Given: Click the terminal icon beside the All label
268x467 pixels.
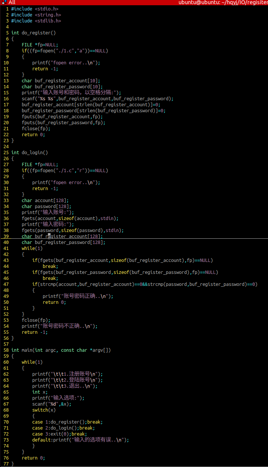Looking at the screenshot, I should coord(3,2).
